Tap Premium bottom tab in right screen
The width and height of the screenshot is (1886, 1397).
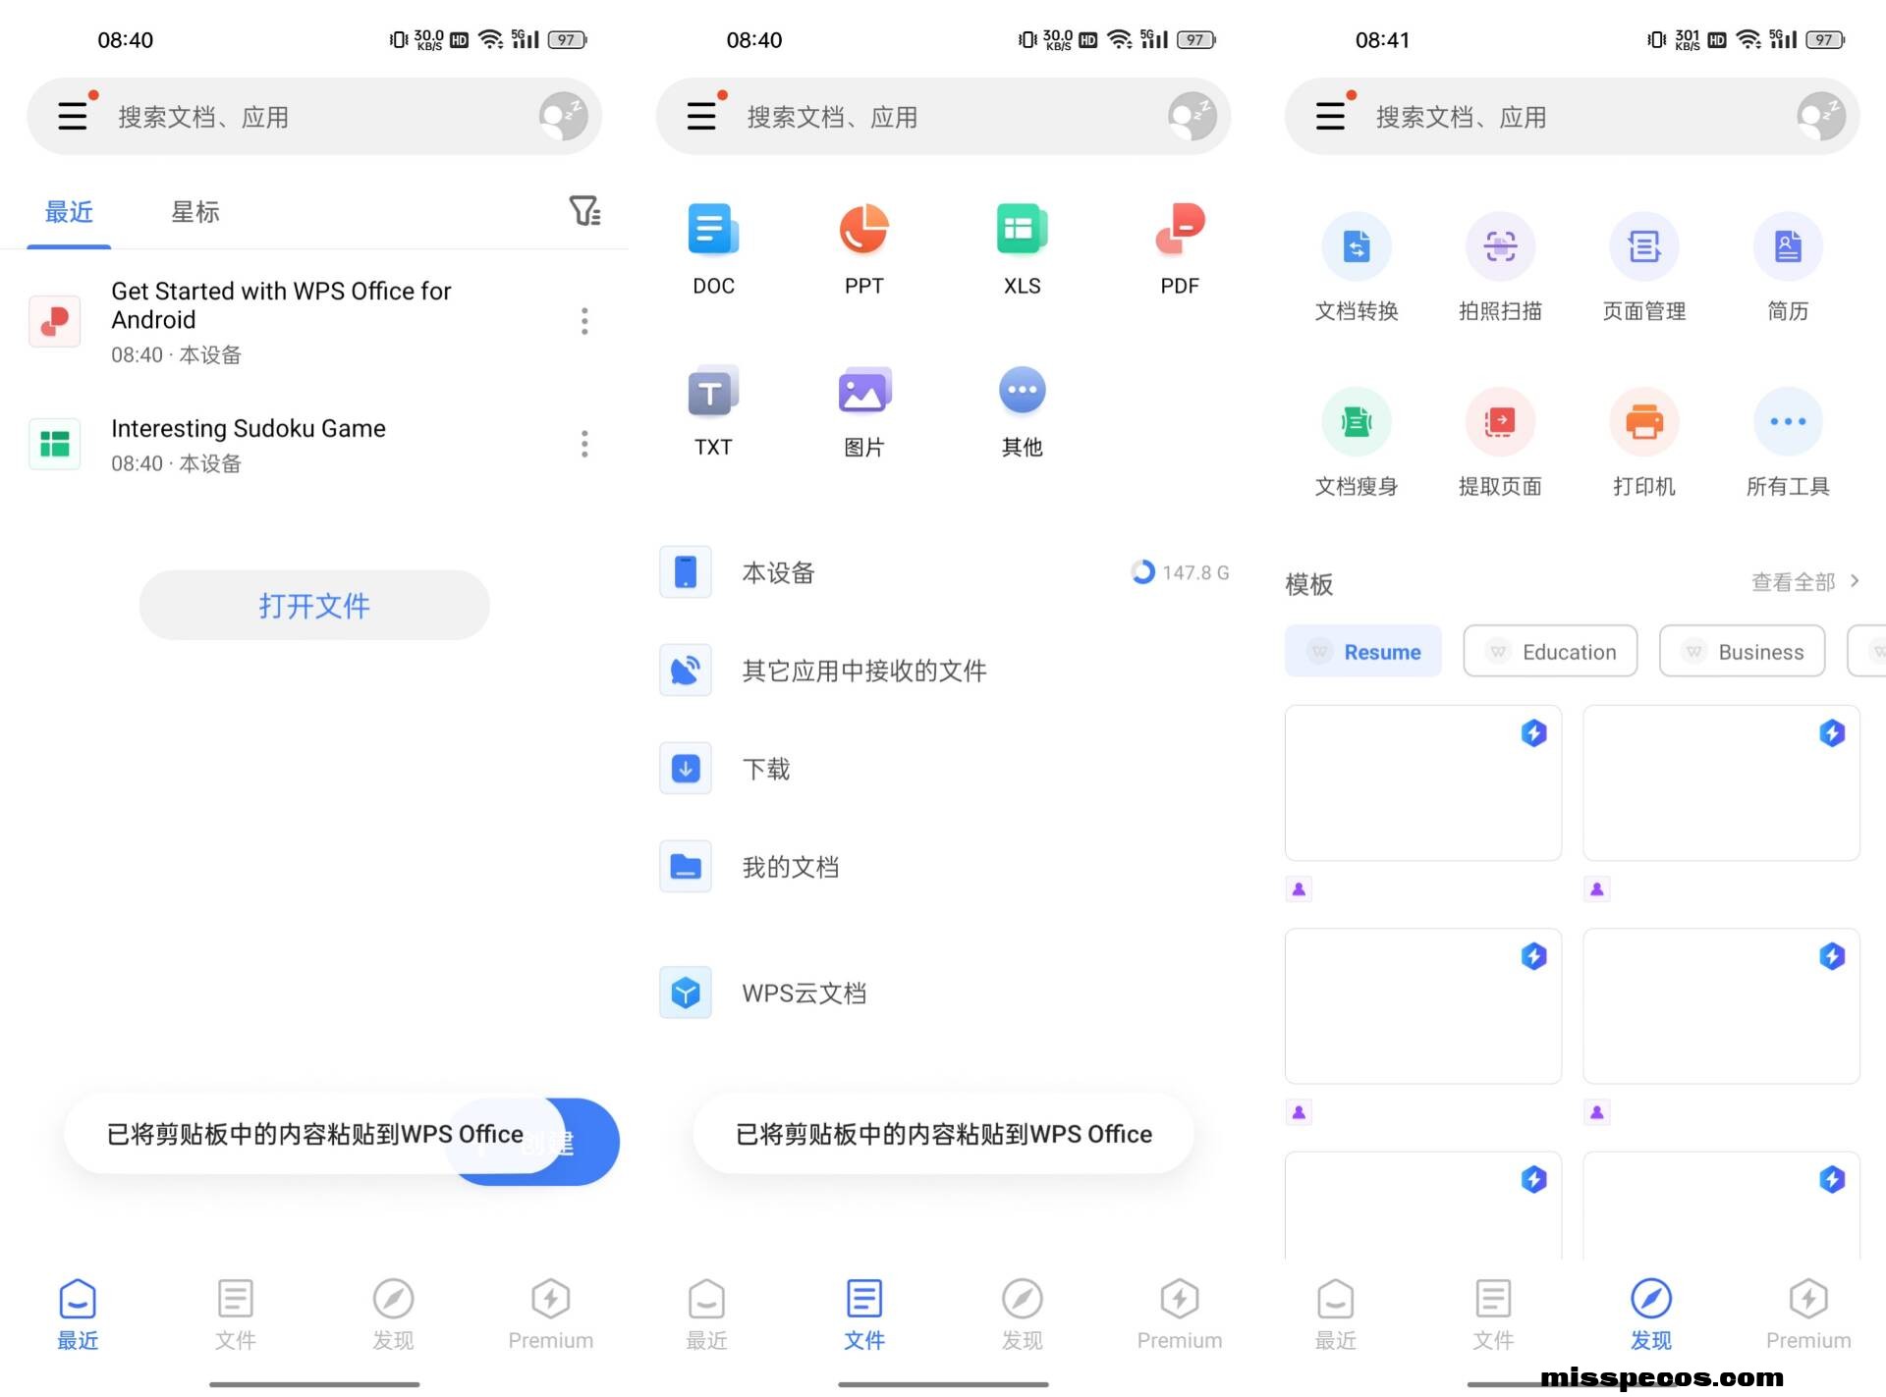tap(1807, 1314)
